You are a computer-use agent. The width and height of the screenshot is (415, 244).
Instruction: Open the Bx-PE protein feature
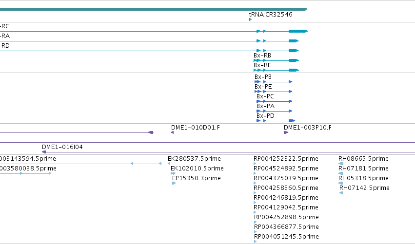263,87
